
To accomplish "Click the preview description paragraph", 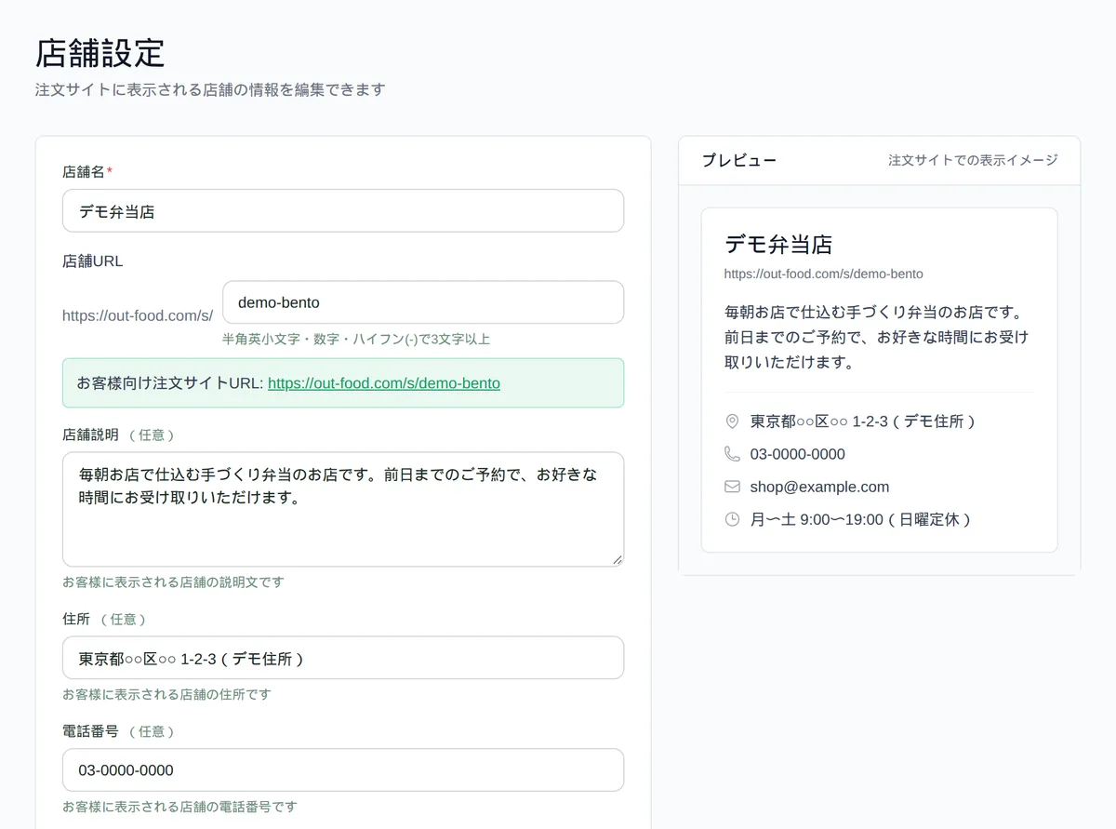I will [877, 337].
